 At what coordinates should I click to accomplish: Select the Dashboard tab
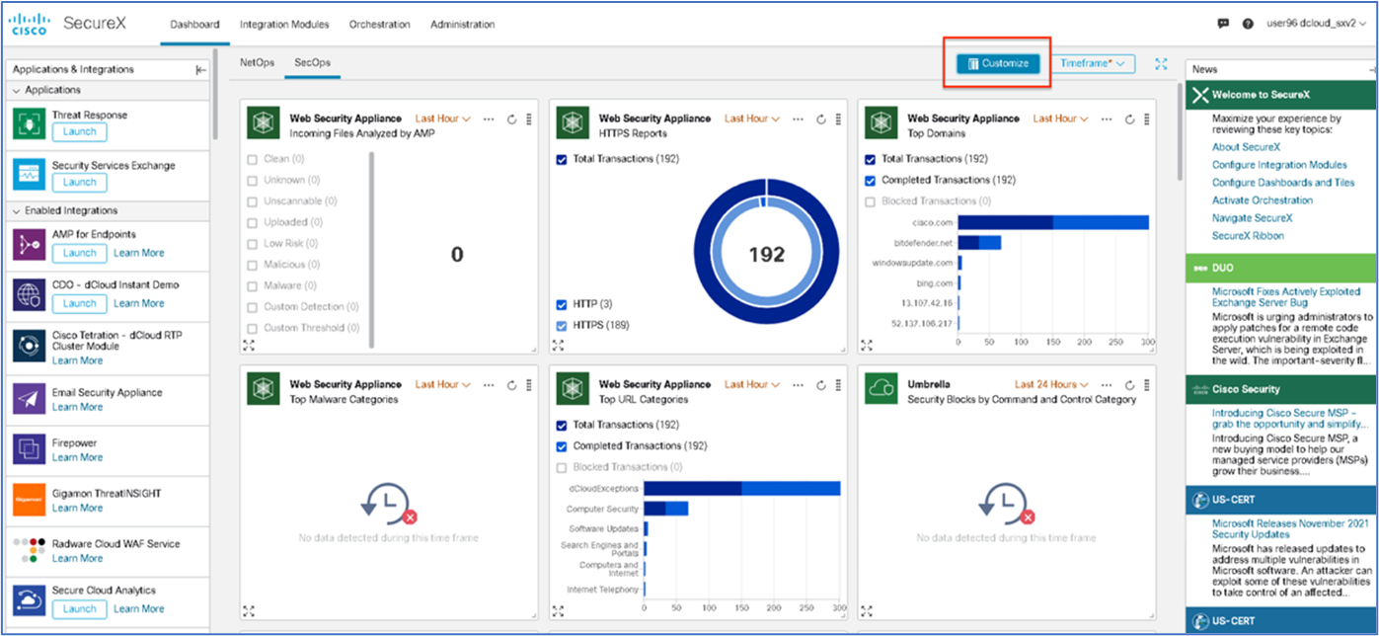point(194,25)
